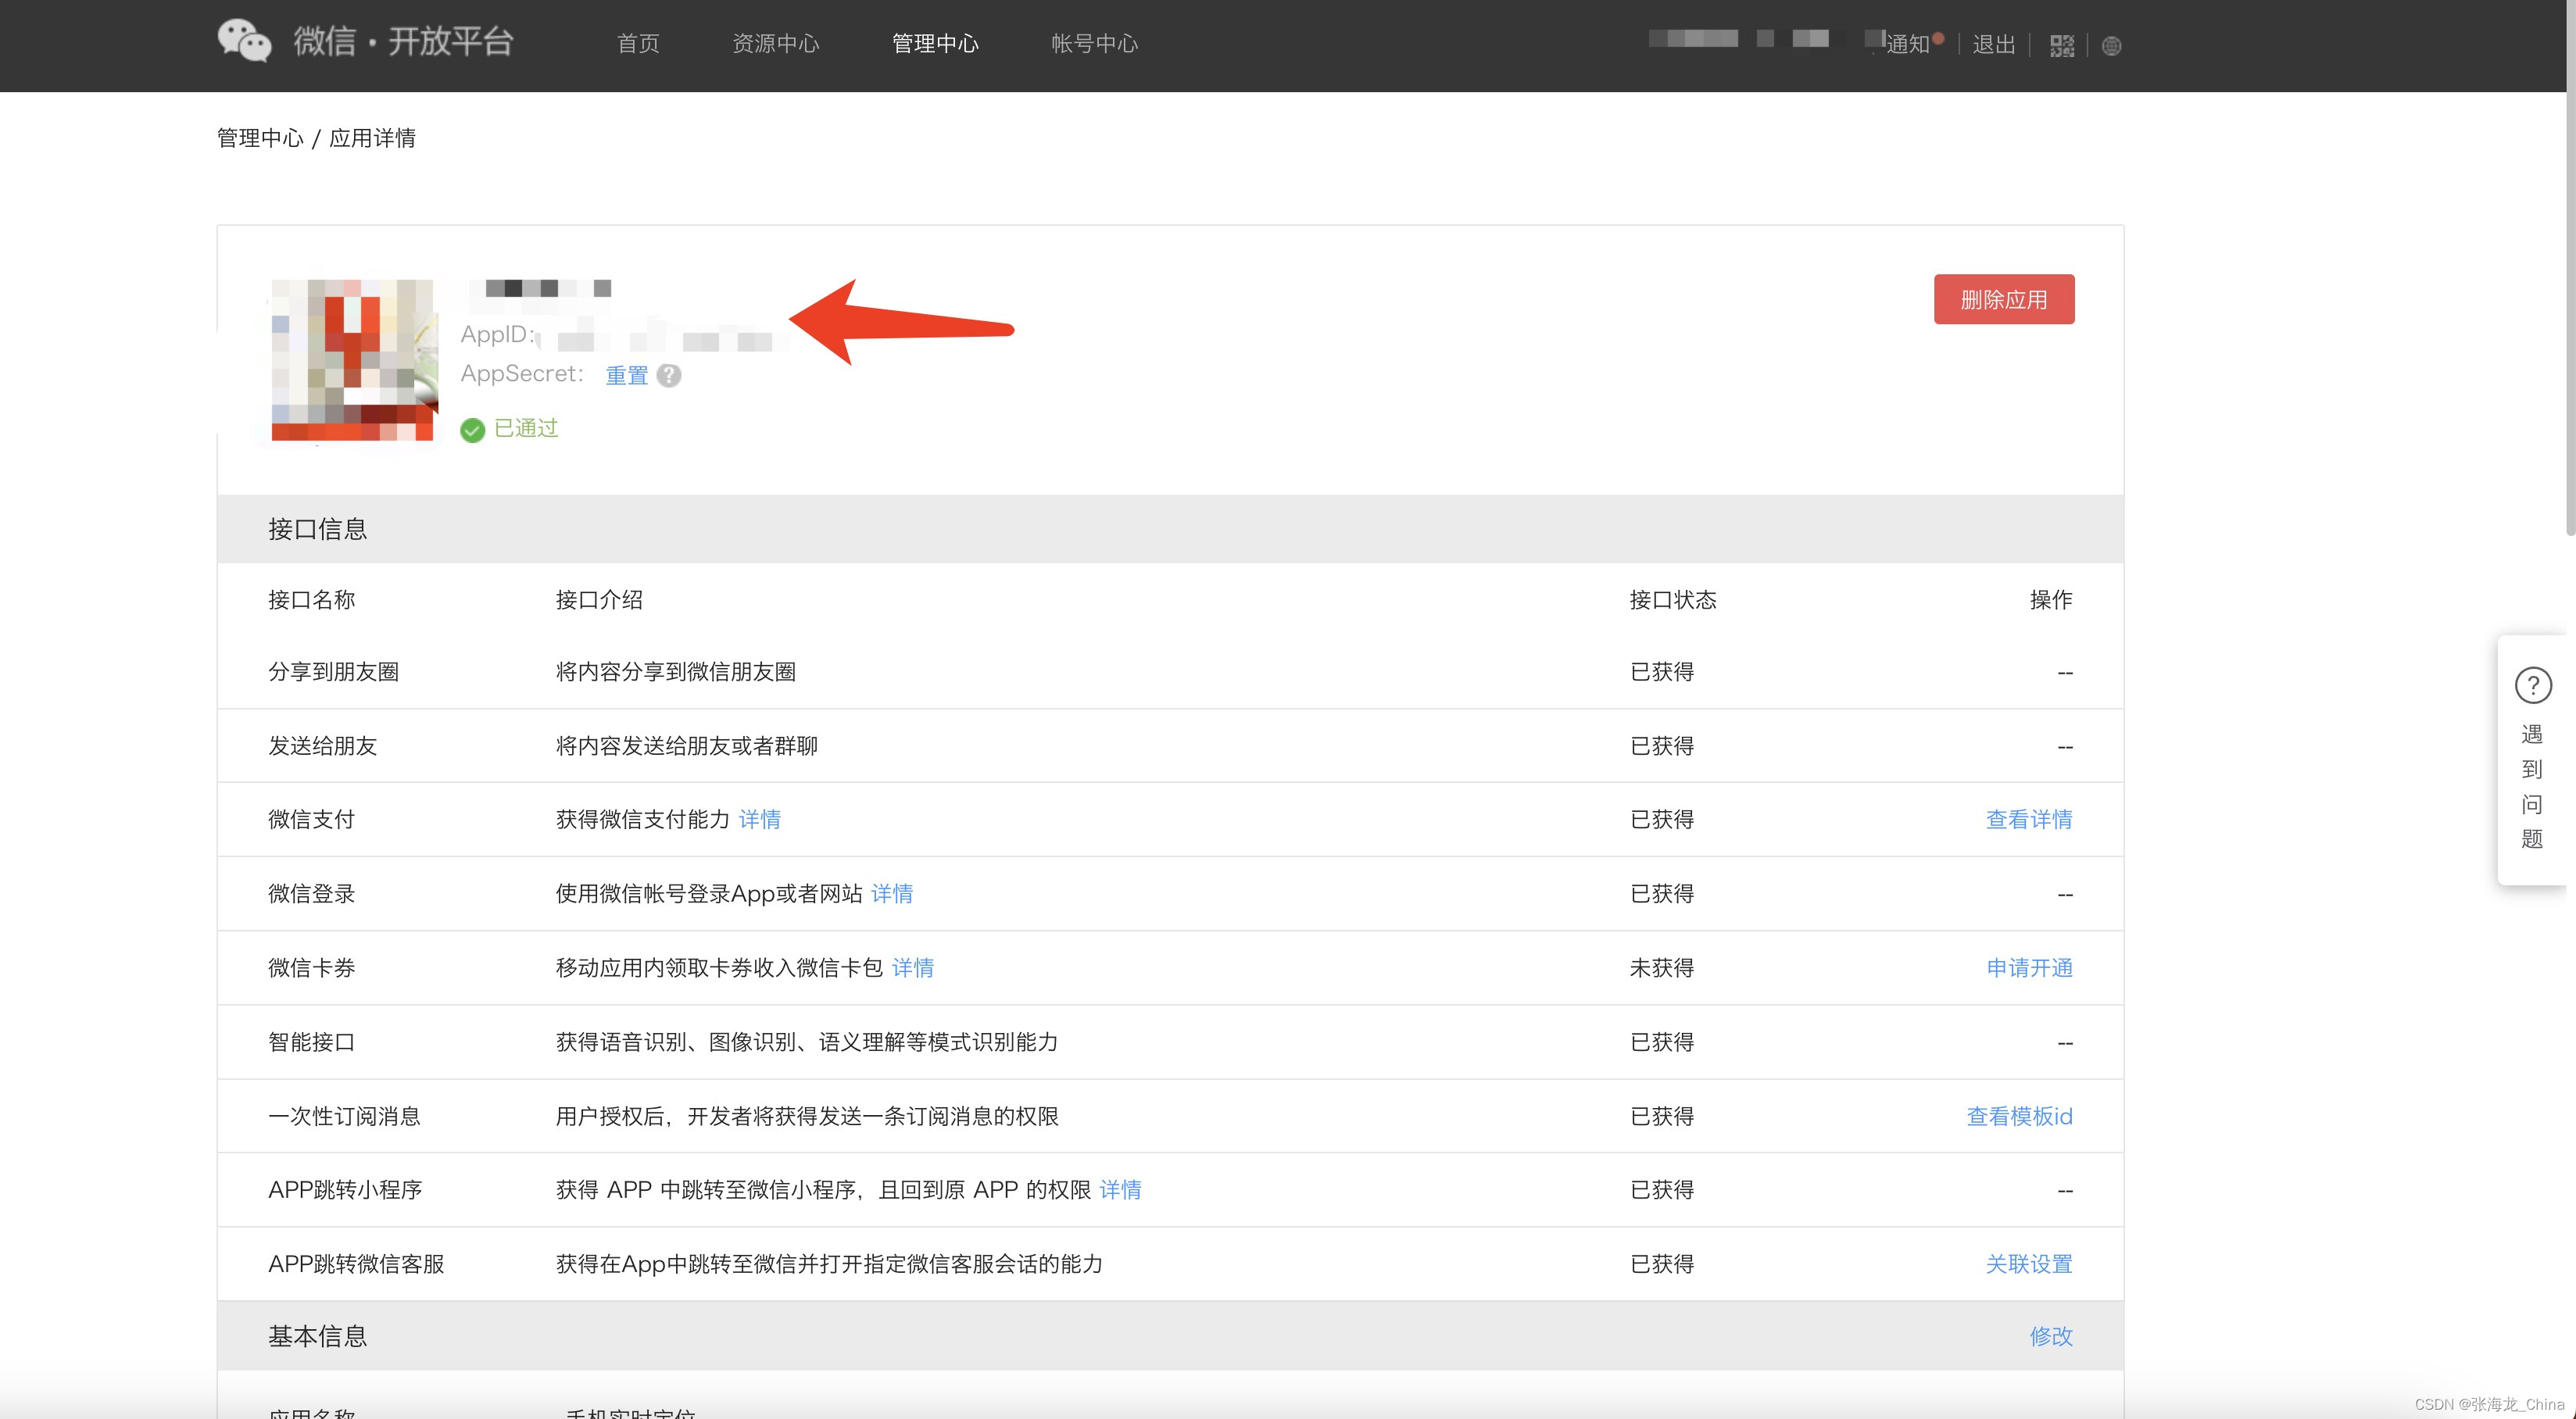The image size is (2576, 1419).
Task: Click the pixelated app logo thumbnail
Action: [x=353, y=360]
